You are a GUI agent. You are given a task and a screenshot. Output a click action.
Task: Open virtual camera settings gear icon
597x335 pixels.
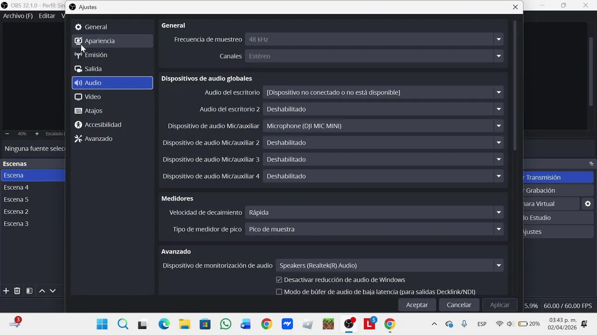coord(588,204)
